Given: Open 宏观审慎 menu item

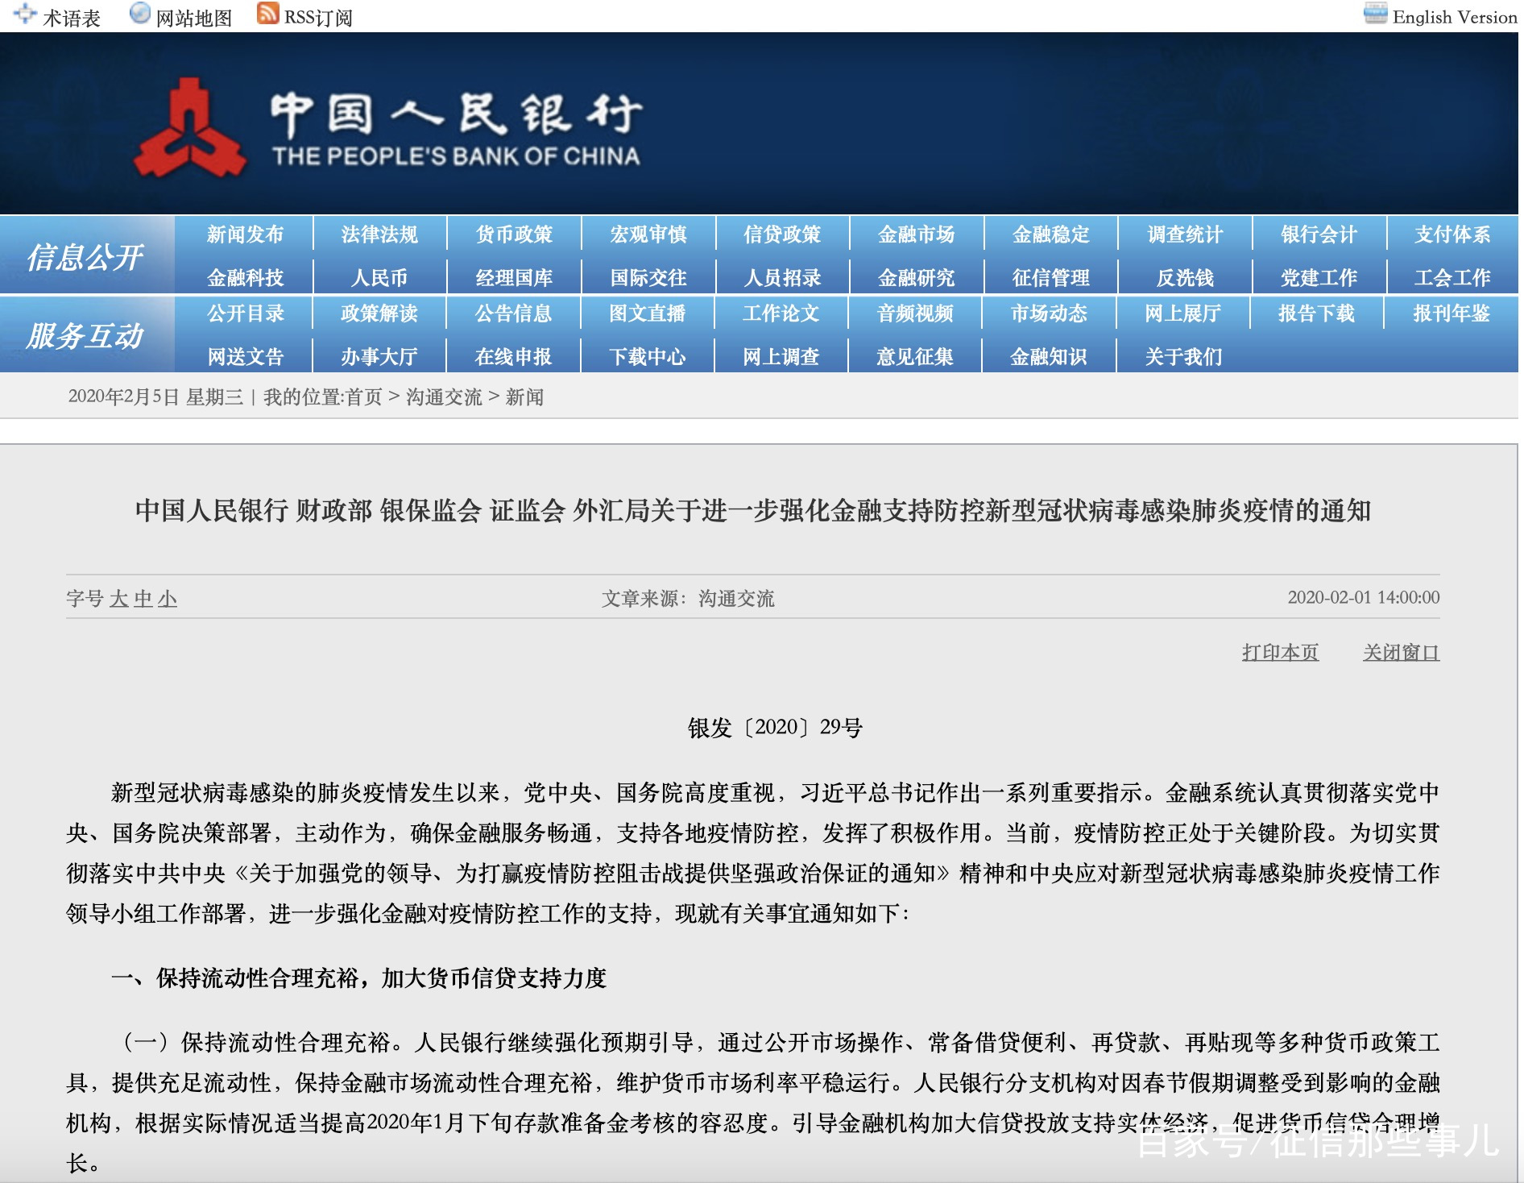Looking at the screenshot, I should 648,235.
